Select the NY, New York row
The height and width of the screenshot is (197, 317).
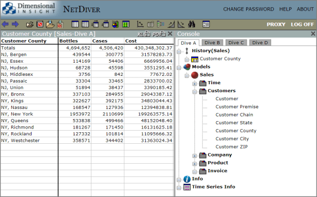(x=87, y=114)
